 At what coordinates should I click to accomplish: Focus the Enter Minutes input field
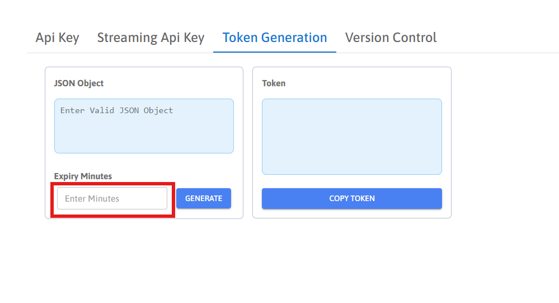pos(112,198)
